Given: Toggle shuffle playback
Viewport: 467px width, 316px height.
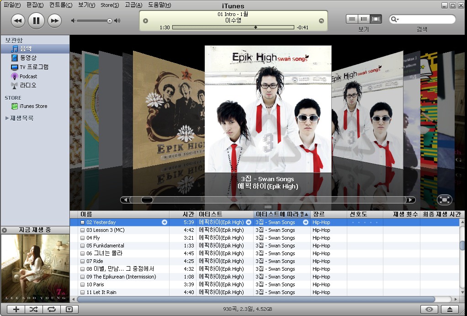Looking at the screenshot, I should tap(34, 309).
